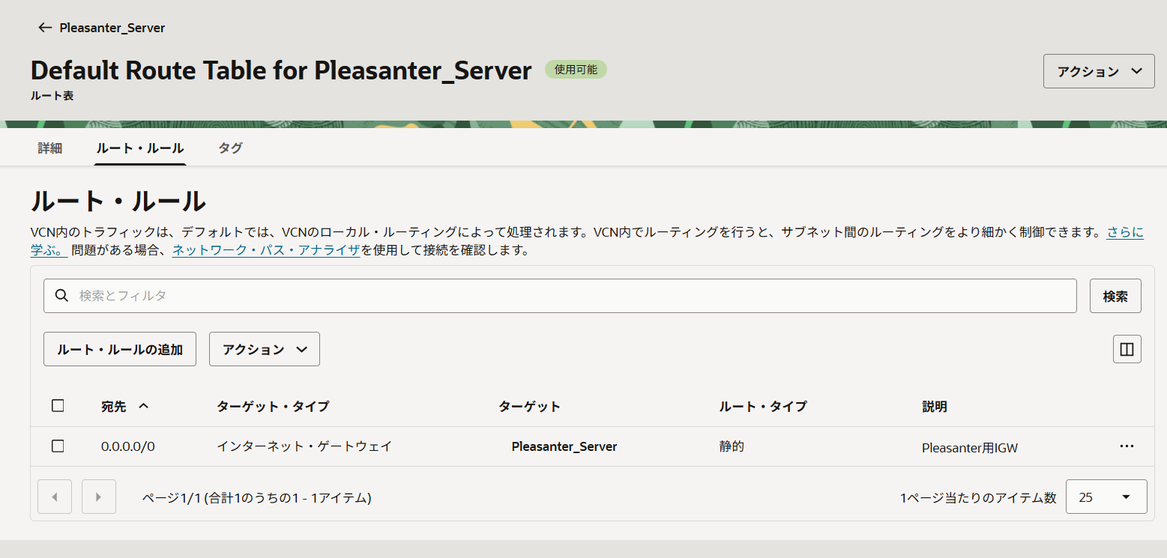Open items per page 25 dropdown

point(1106,497)
